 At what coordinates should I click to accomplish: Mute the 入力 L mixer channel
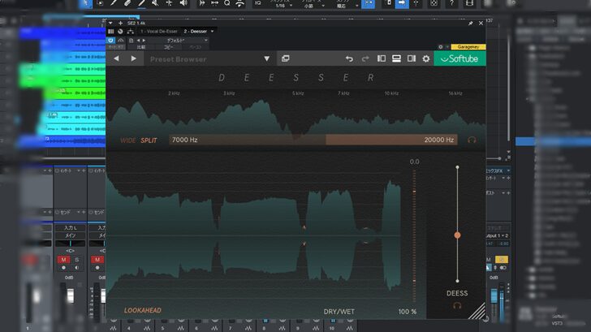pyautogui.click(x=63, y=260)
